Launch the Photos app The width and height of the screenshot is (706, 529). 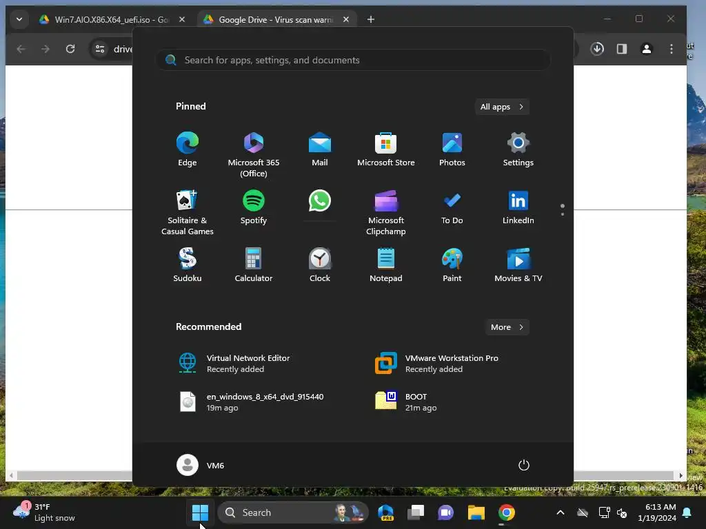tap(452, 150)
